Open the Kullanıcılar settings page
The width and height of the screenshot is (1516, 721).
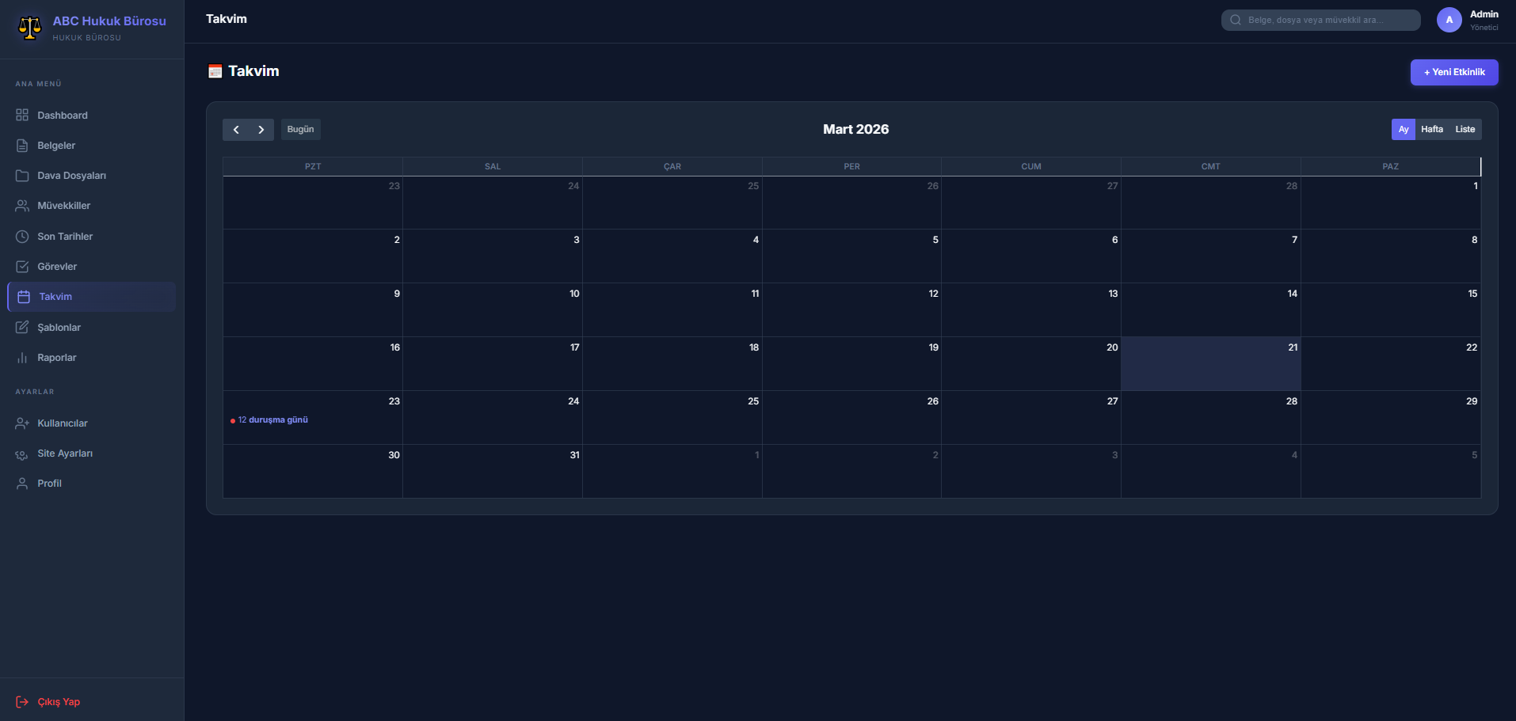92,423
